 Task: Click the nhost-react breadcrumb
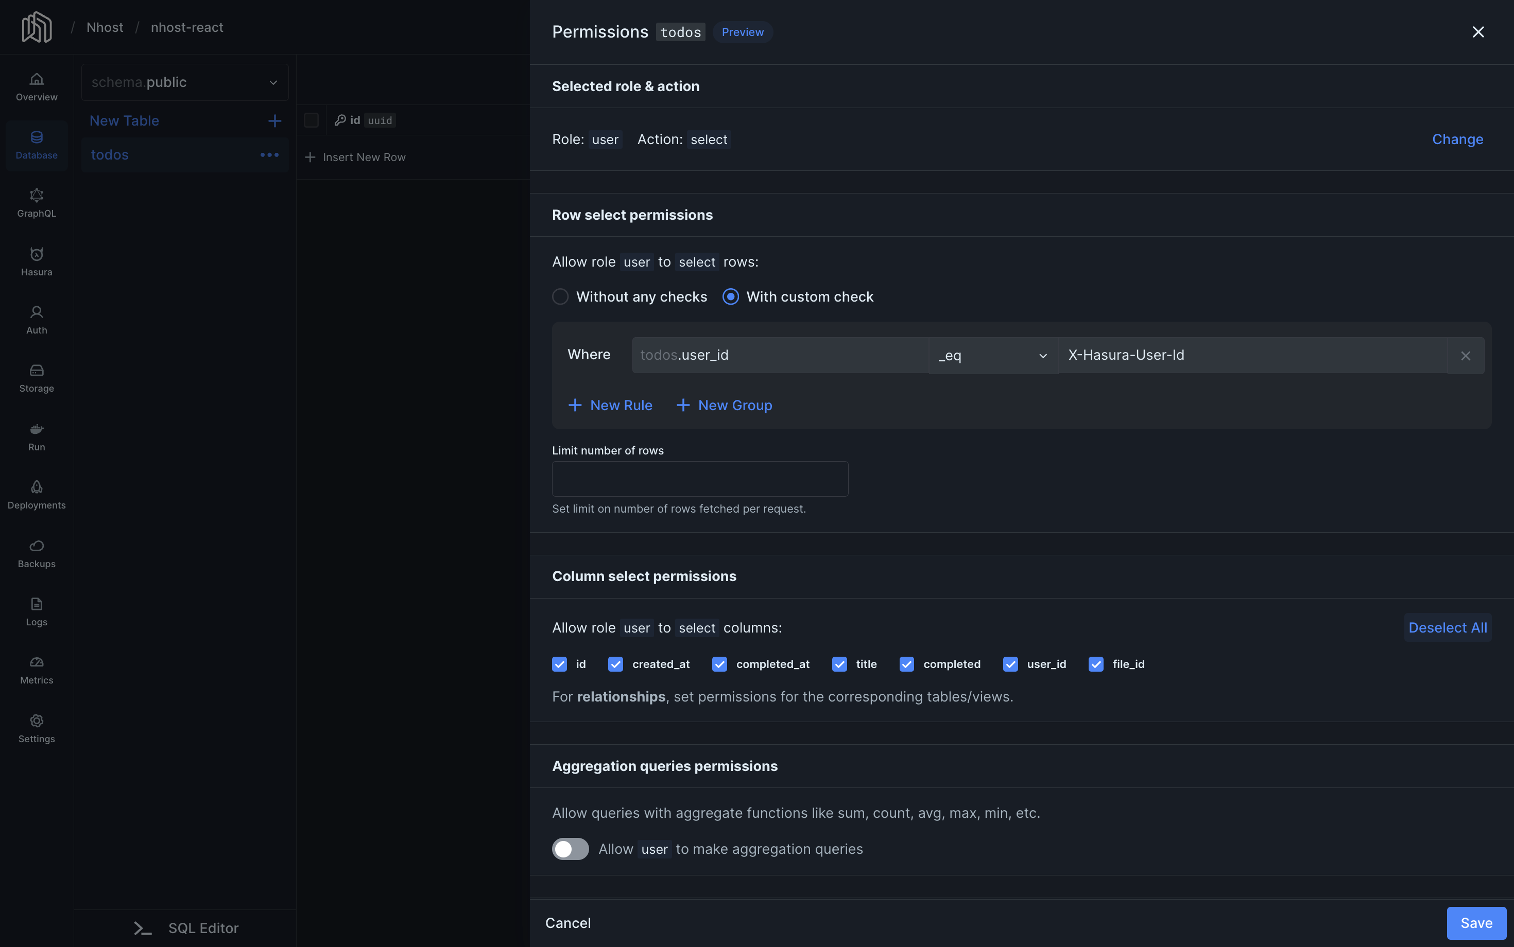point(187,27)
